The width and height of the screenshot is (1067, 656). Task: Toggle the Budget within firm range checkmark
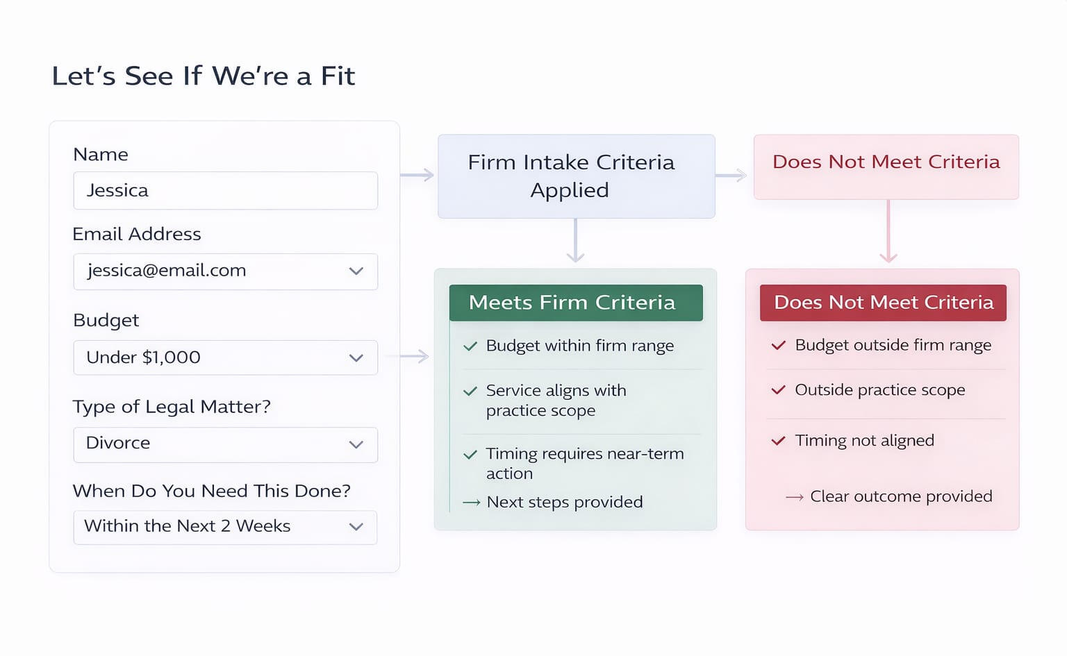pyautogui.click(x=470, y=346)
